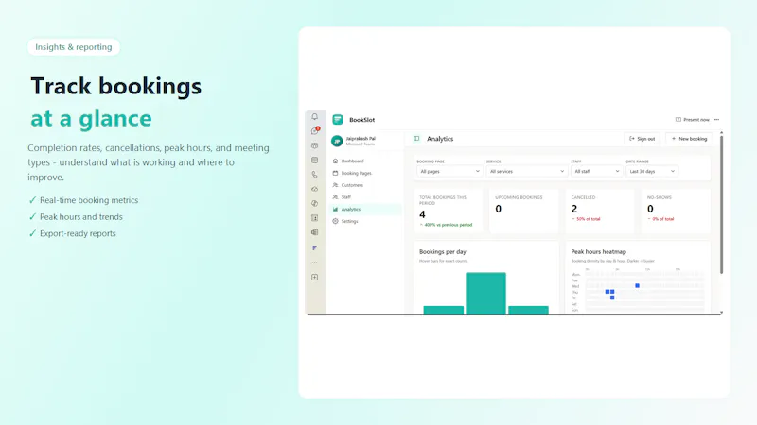Click the BookSlot green logo icon
This screenshot has height=425, width=757.
(x=338, y=120)
